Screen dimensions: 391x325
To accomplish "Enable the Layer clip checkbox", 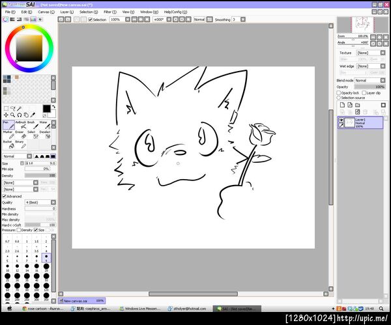I will tap(364, 92).
